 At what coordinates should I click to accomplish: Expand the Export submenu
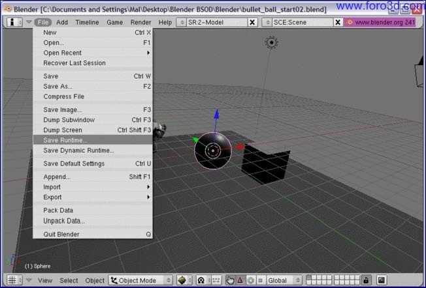click(x=93, y=197)
